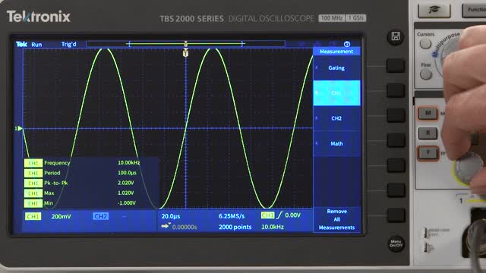The height and width of the screenshot is (273, 486).
Task: Click the CH1 badge beside Max
Action: pos(33,193)
